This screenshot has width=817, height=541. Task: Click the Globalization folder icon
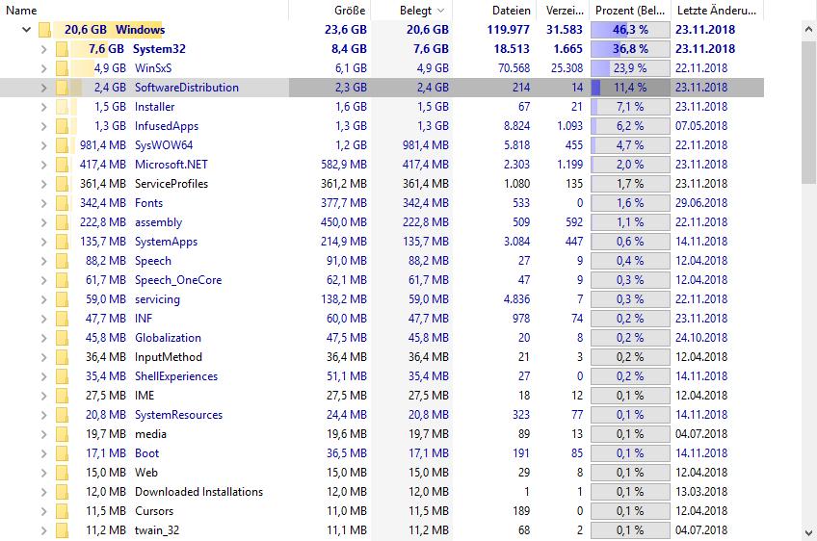[62, 339]
